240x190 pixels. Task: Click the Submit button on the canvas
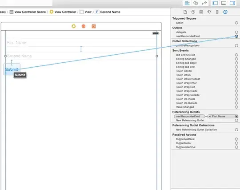click(x=12, y=69)
